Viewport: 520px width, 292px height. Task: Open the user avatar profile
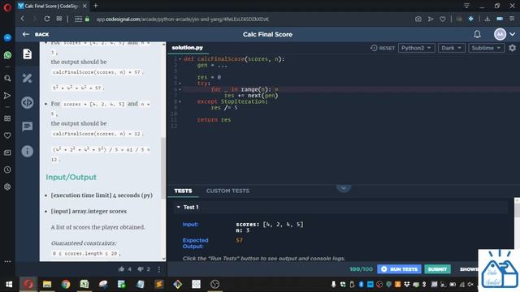(x=500, y=34)
